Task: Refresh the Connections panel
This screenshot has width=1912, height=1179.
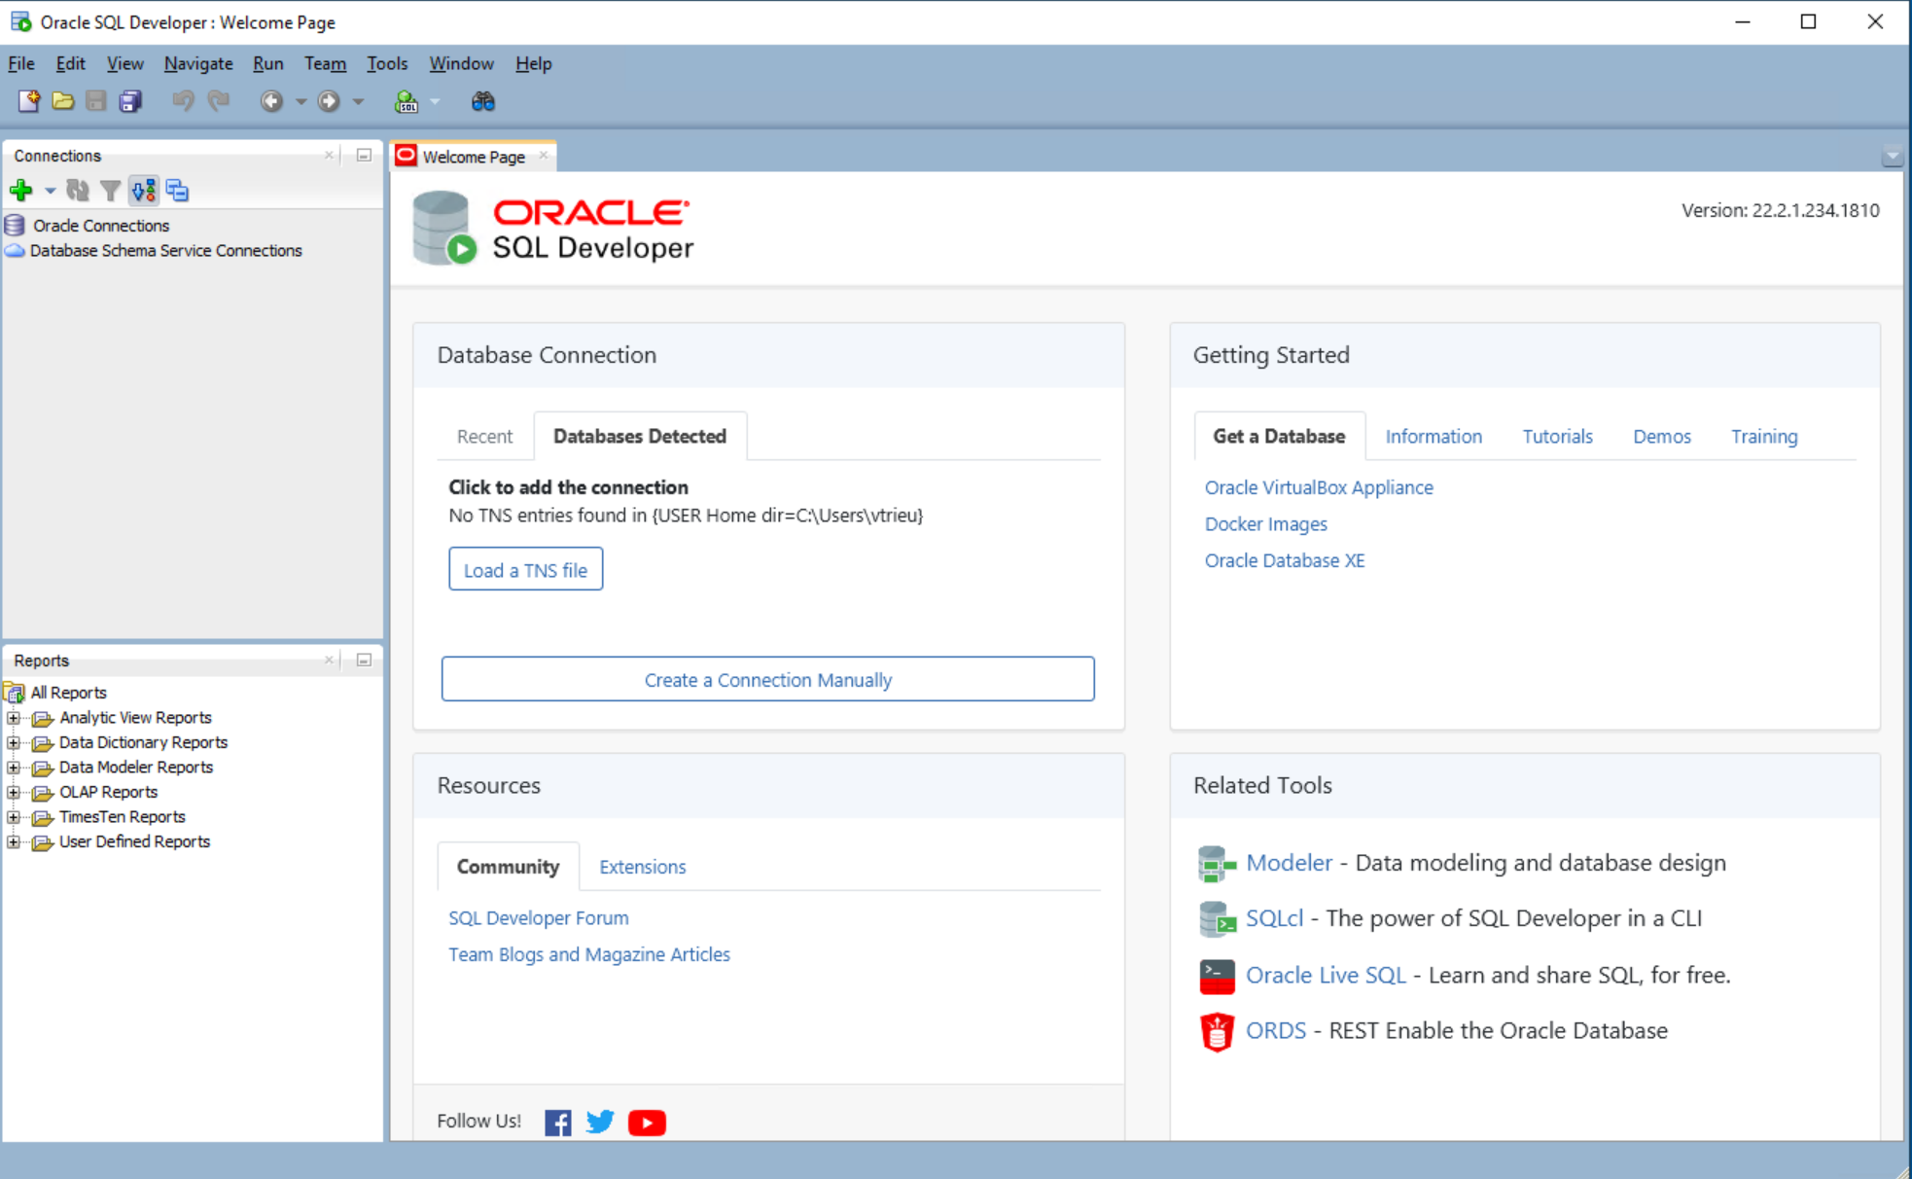Action: (x=79, y=191)
